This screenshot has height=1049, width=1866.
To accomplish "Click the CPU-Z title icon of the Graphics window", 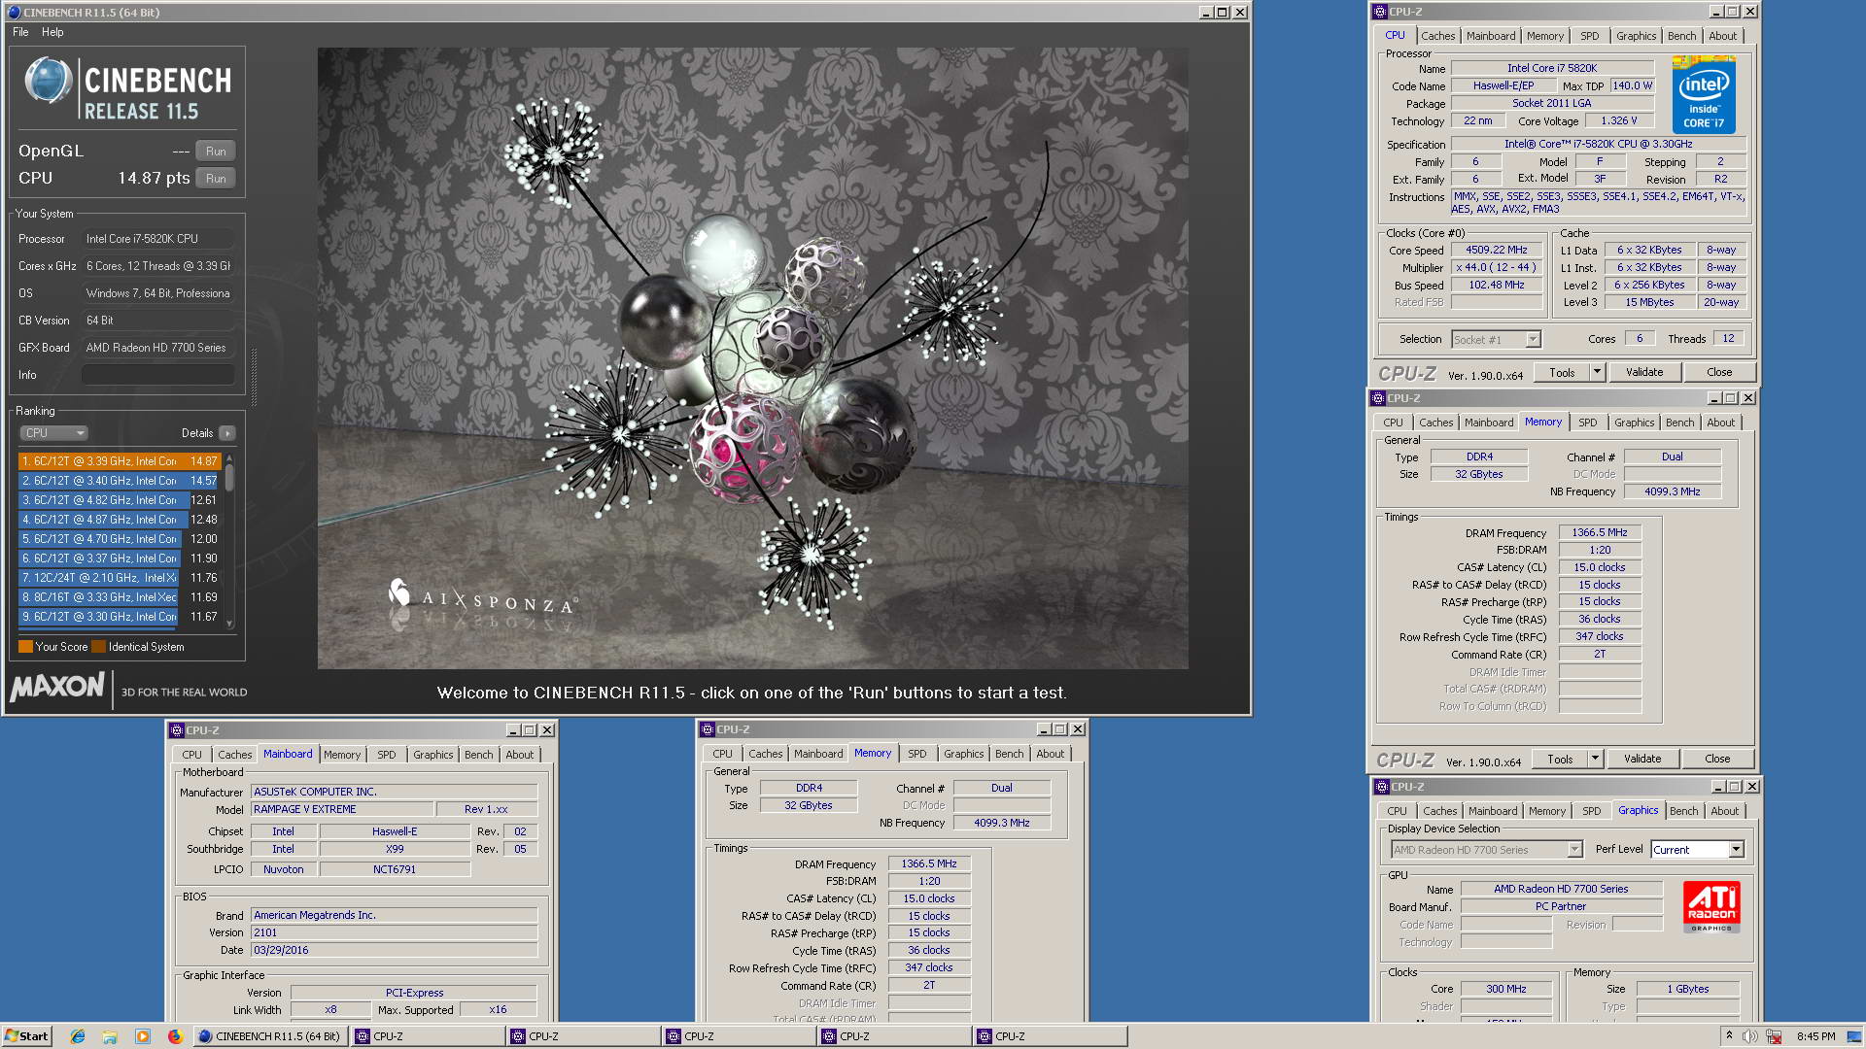I will click(1381, 787).
